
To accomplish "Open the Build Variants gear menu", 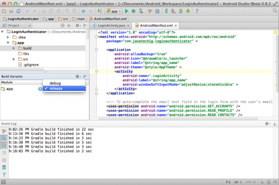I will 78,77.
